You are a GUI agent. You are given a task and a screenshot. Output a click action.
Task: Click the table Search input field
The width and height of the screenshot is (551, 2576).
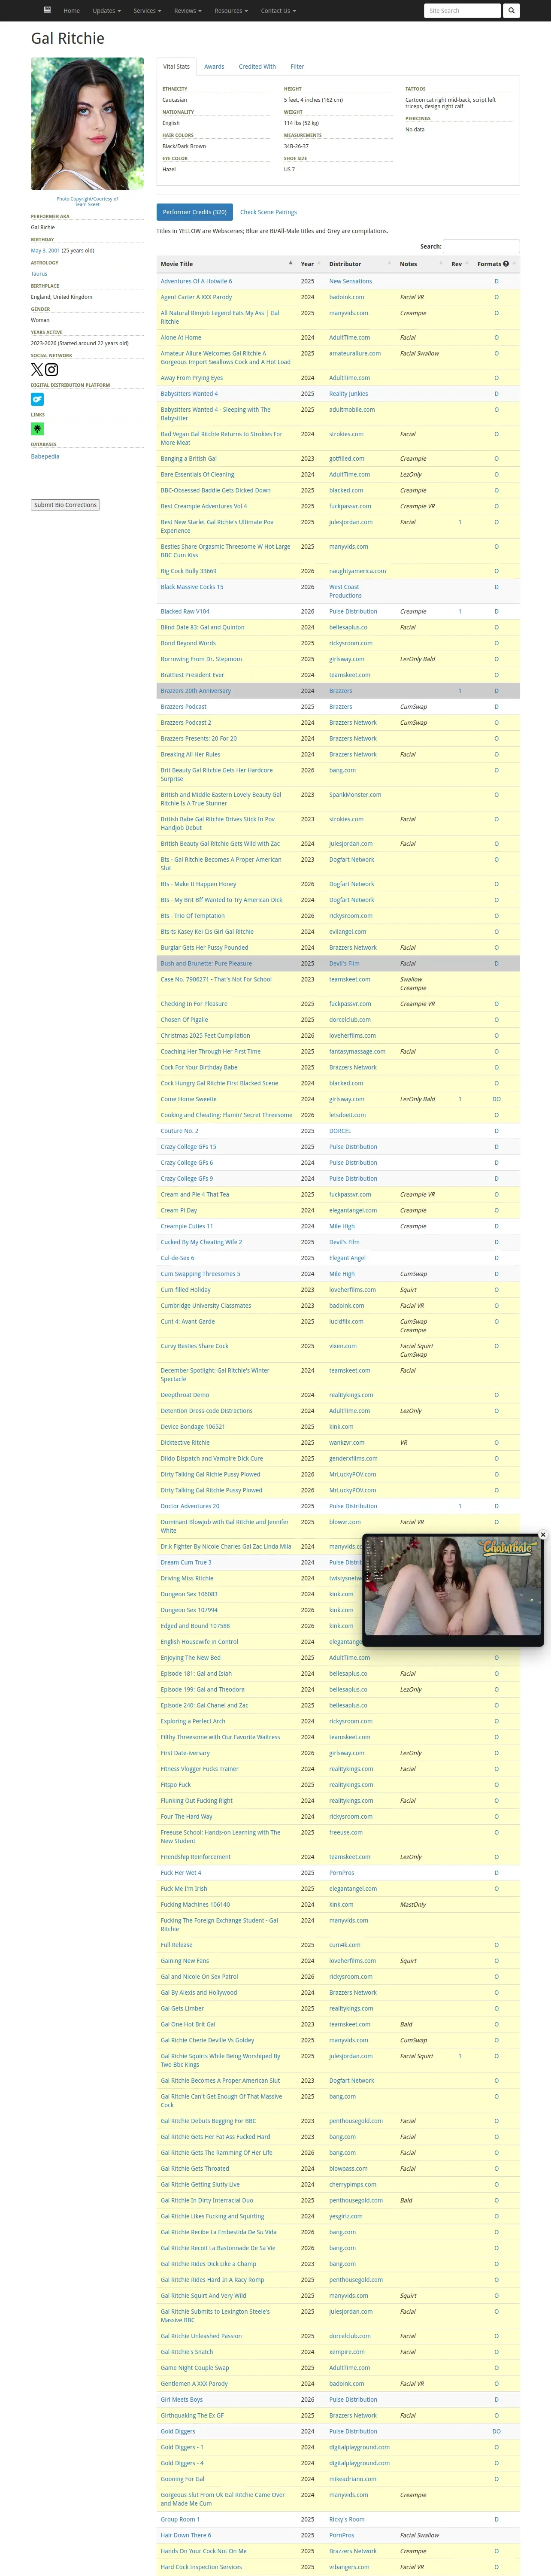click(481, 246)
